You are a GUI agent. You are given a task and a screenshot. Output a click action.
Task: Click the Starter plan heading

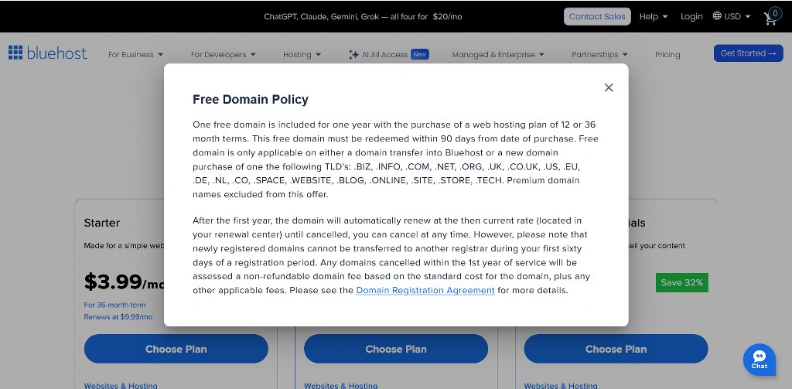(101, 223)
